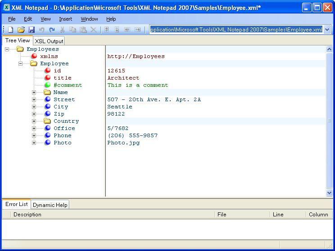This screenshot has width=335, height=251.
Task: Select the '(206) 555-9857' phone value
Action: (132, 135)
